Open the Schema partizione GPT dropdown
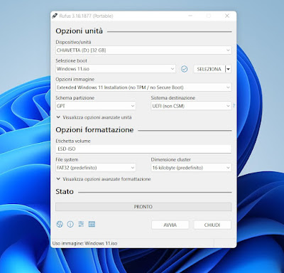Viewport: 284px width, 273px height. point(96,106)
